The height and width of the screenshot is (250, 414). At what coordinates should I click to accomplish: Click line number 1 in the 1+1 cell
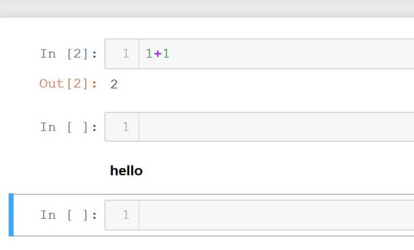pyautogui.click(x=126, y=54)
